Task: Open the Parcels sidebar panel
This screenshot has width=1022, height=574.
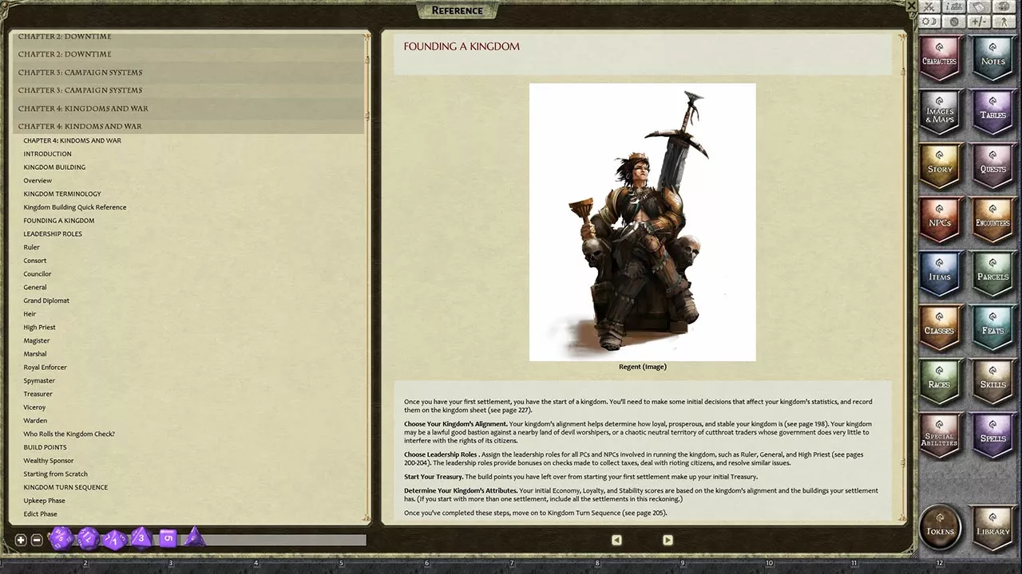Action: (992, 273)
